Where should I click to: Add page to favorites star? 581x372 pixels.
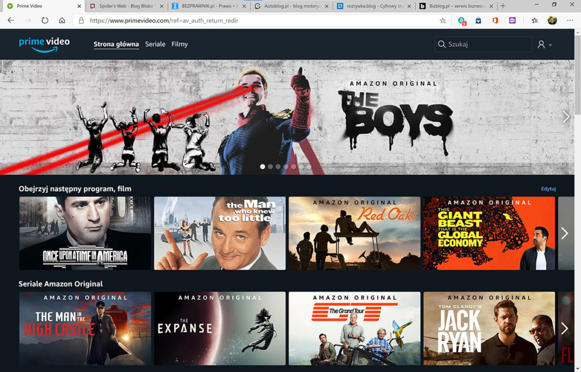(442, 21)
